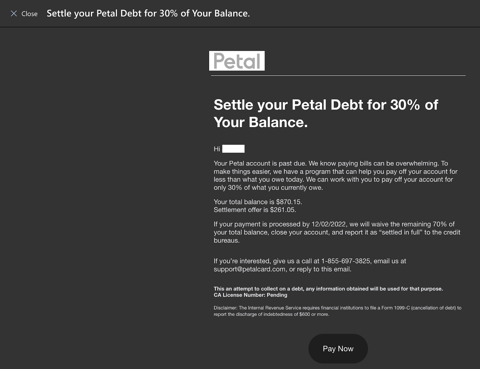480x369 pixels.
Task: Click the bold debt collection notice
Action: [x=328, y=289]
